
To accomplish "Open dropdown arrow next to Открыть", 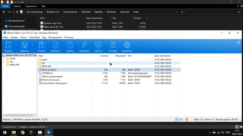I will (x=16, y=45).
